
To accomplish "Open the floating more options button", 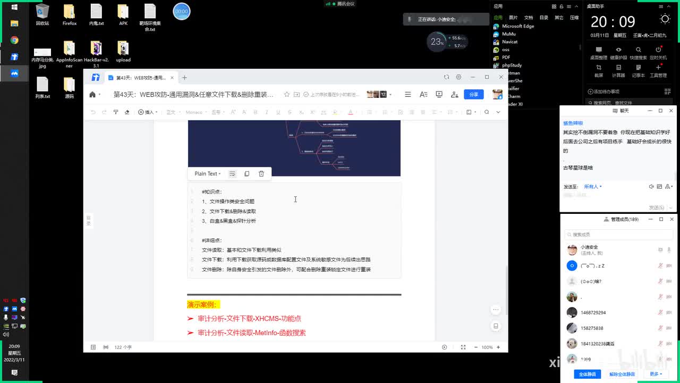I will click(x=496, y=310).
